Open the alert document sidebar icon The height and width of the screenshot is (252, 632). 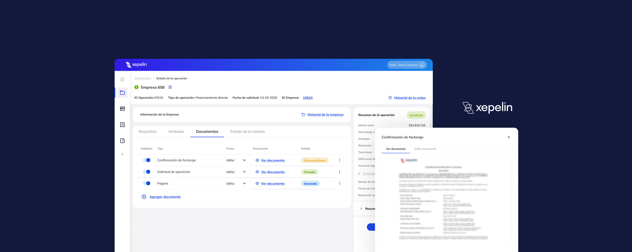tap(122, 141)
